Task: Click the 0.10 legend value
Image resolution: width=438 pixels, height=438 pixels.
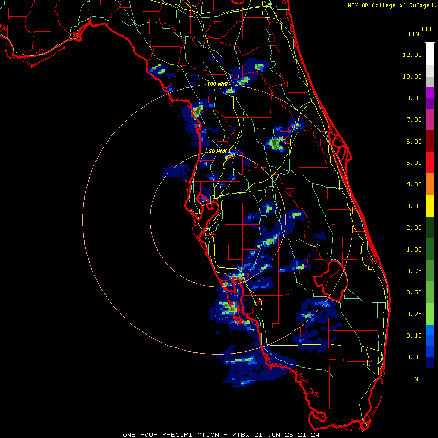Action: click(414, 336)
